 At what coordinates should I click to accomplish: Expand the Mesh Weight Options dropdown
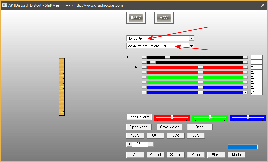click(x=192, y=46)
